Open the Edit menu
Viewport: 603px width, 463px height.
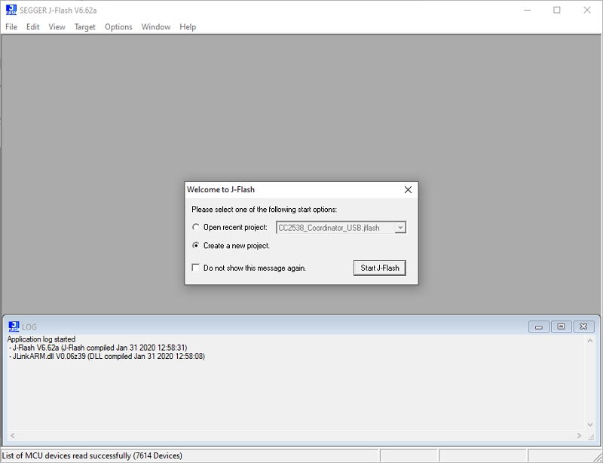[x=32, y=27]
